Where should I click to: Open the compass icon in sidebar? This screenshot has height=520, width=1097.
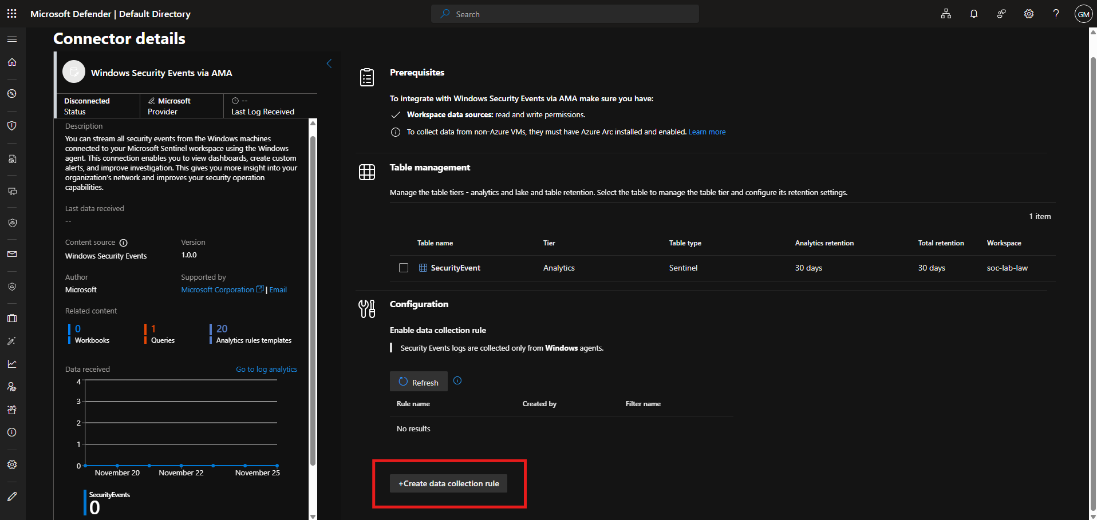pos(12,94)
